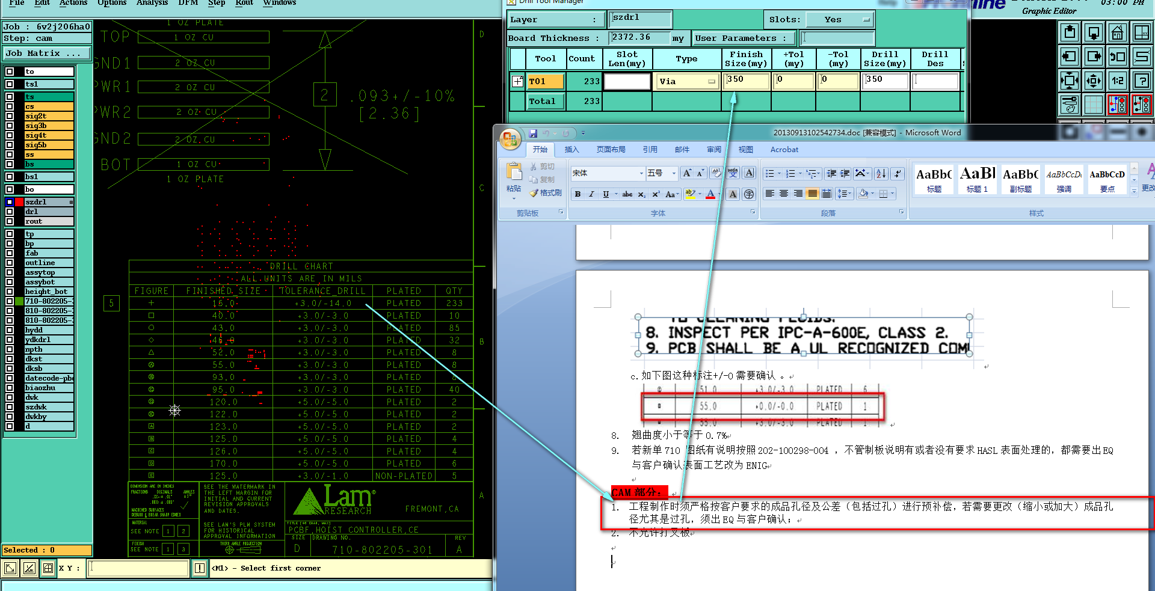Open the font name dropdown in Word
The height and width of the screenshot is (591, 1155).
[x=641, y=174]
